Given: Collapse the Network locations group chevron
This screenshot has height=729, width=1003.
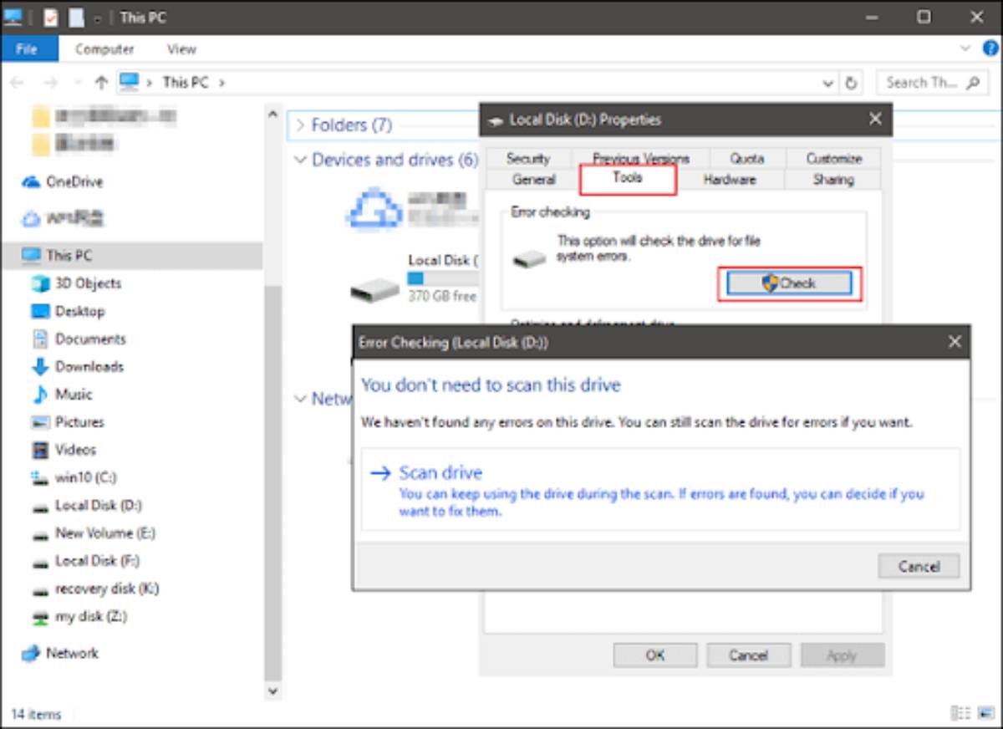Looking at the screenshot, I should pyautogui.click(x=301, y=399).
